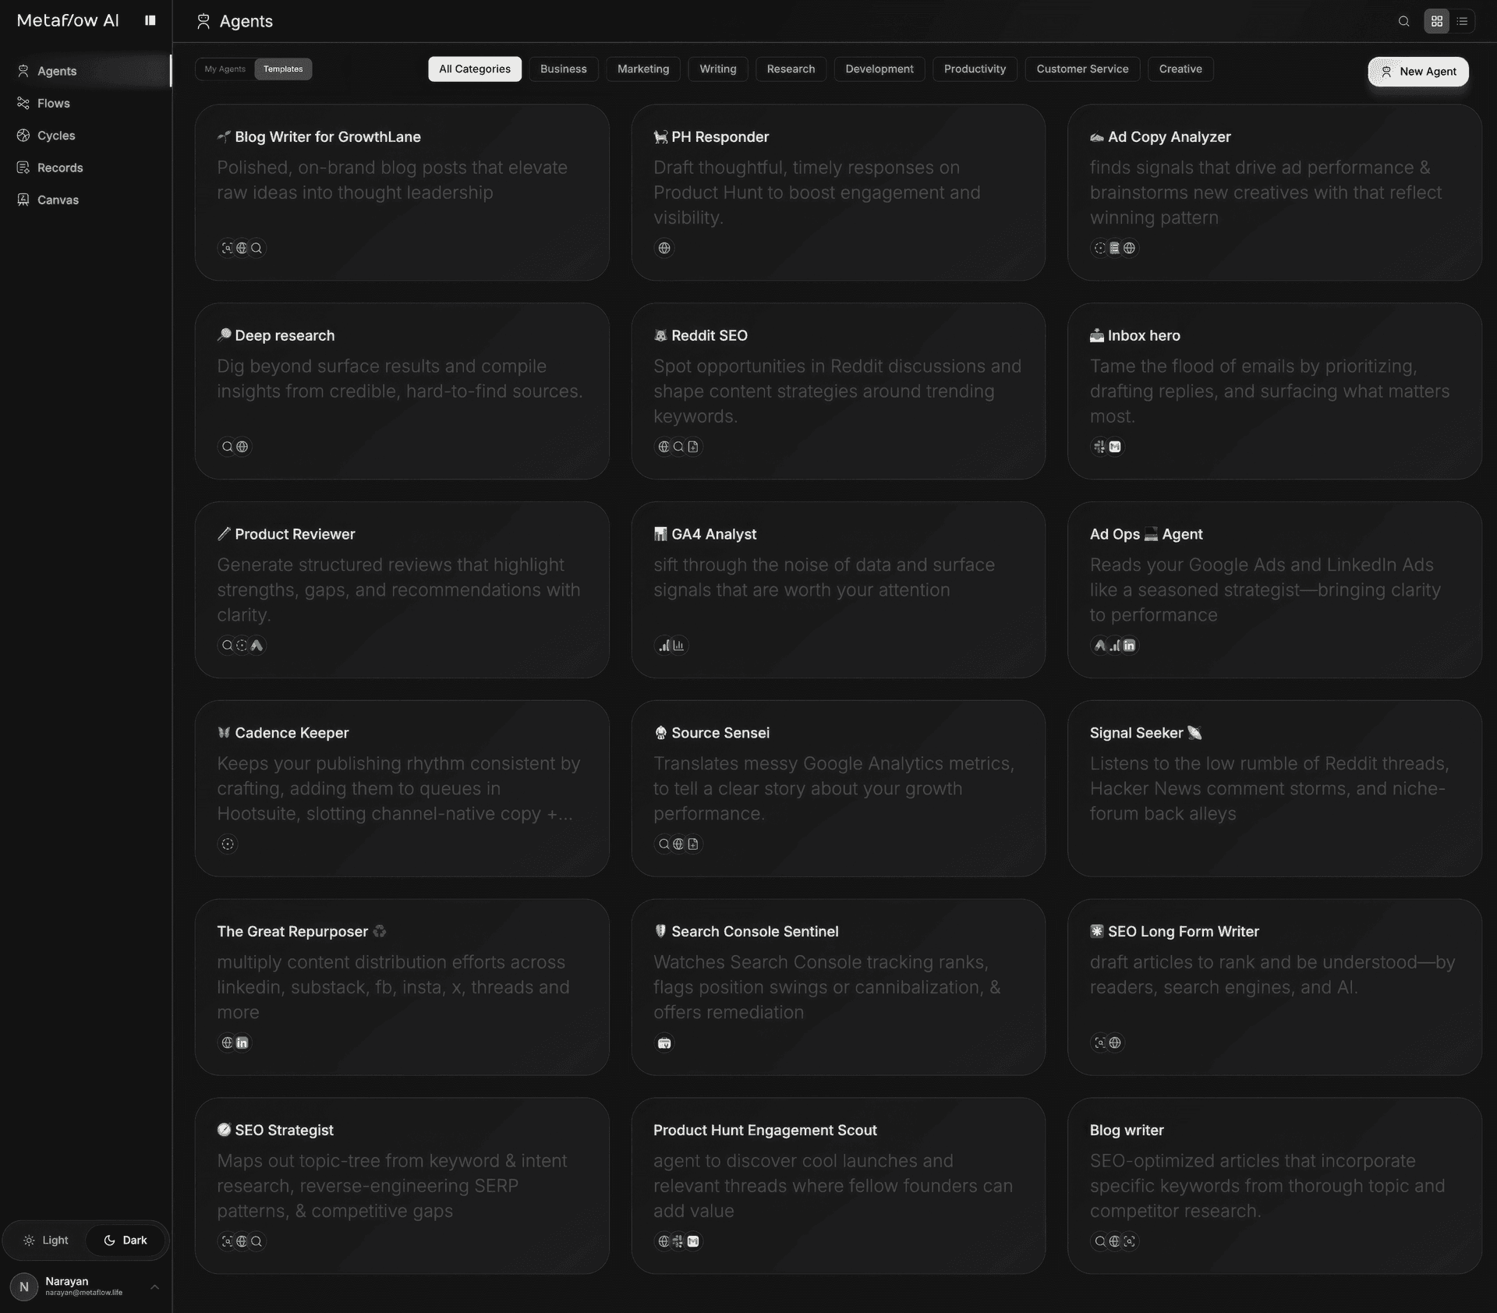Open the Deep research template
Screen dimensions: 1497x1313
(x=402, y=391)
